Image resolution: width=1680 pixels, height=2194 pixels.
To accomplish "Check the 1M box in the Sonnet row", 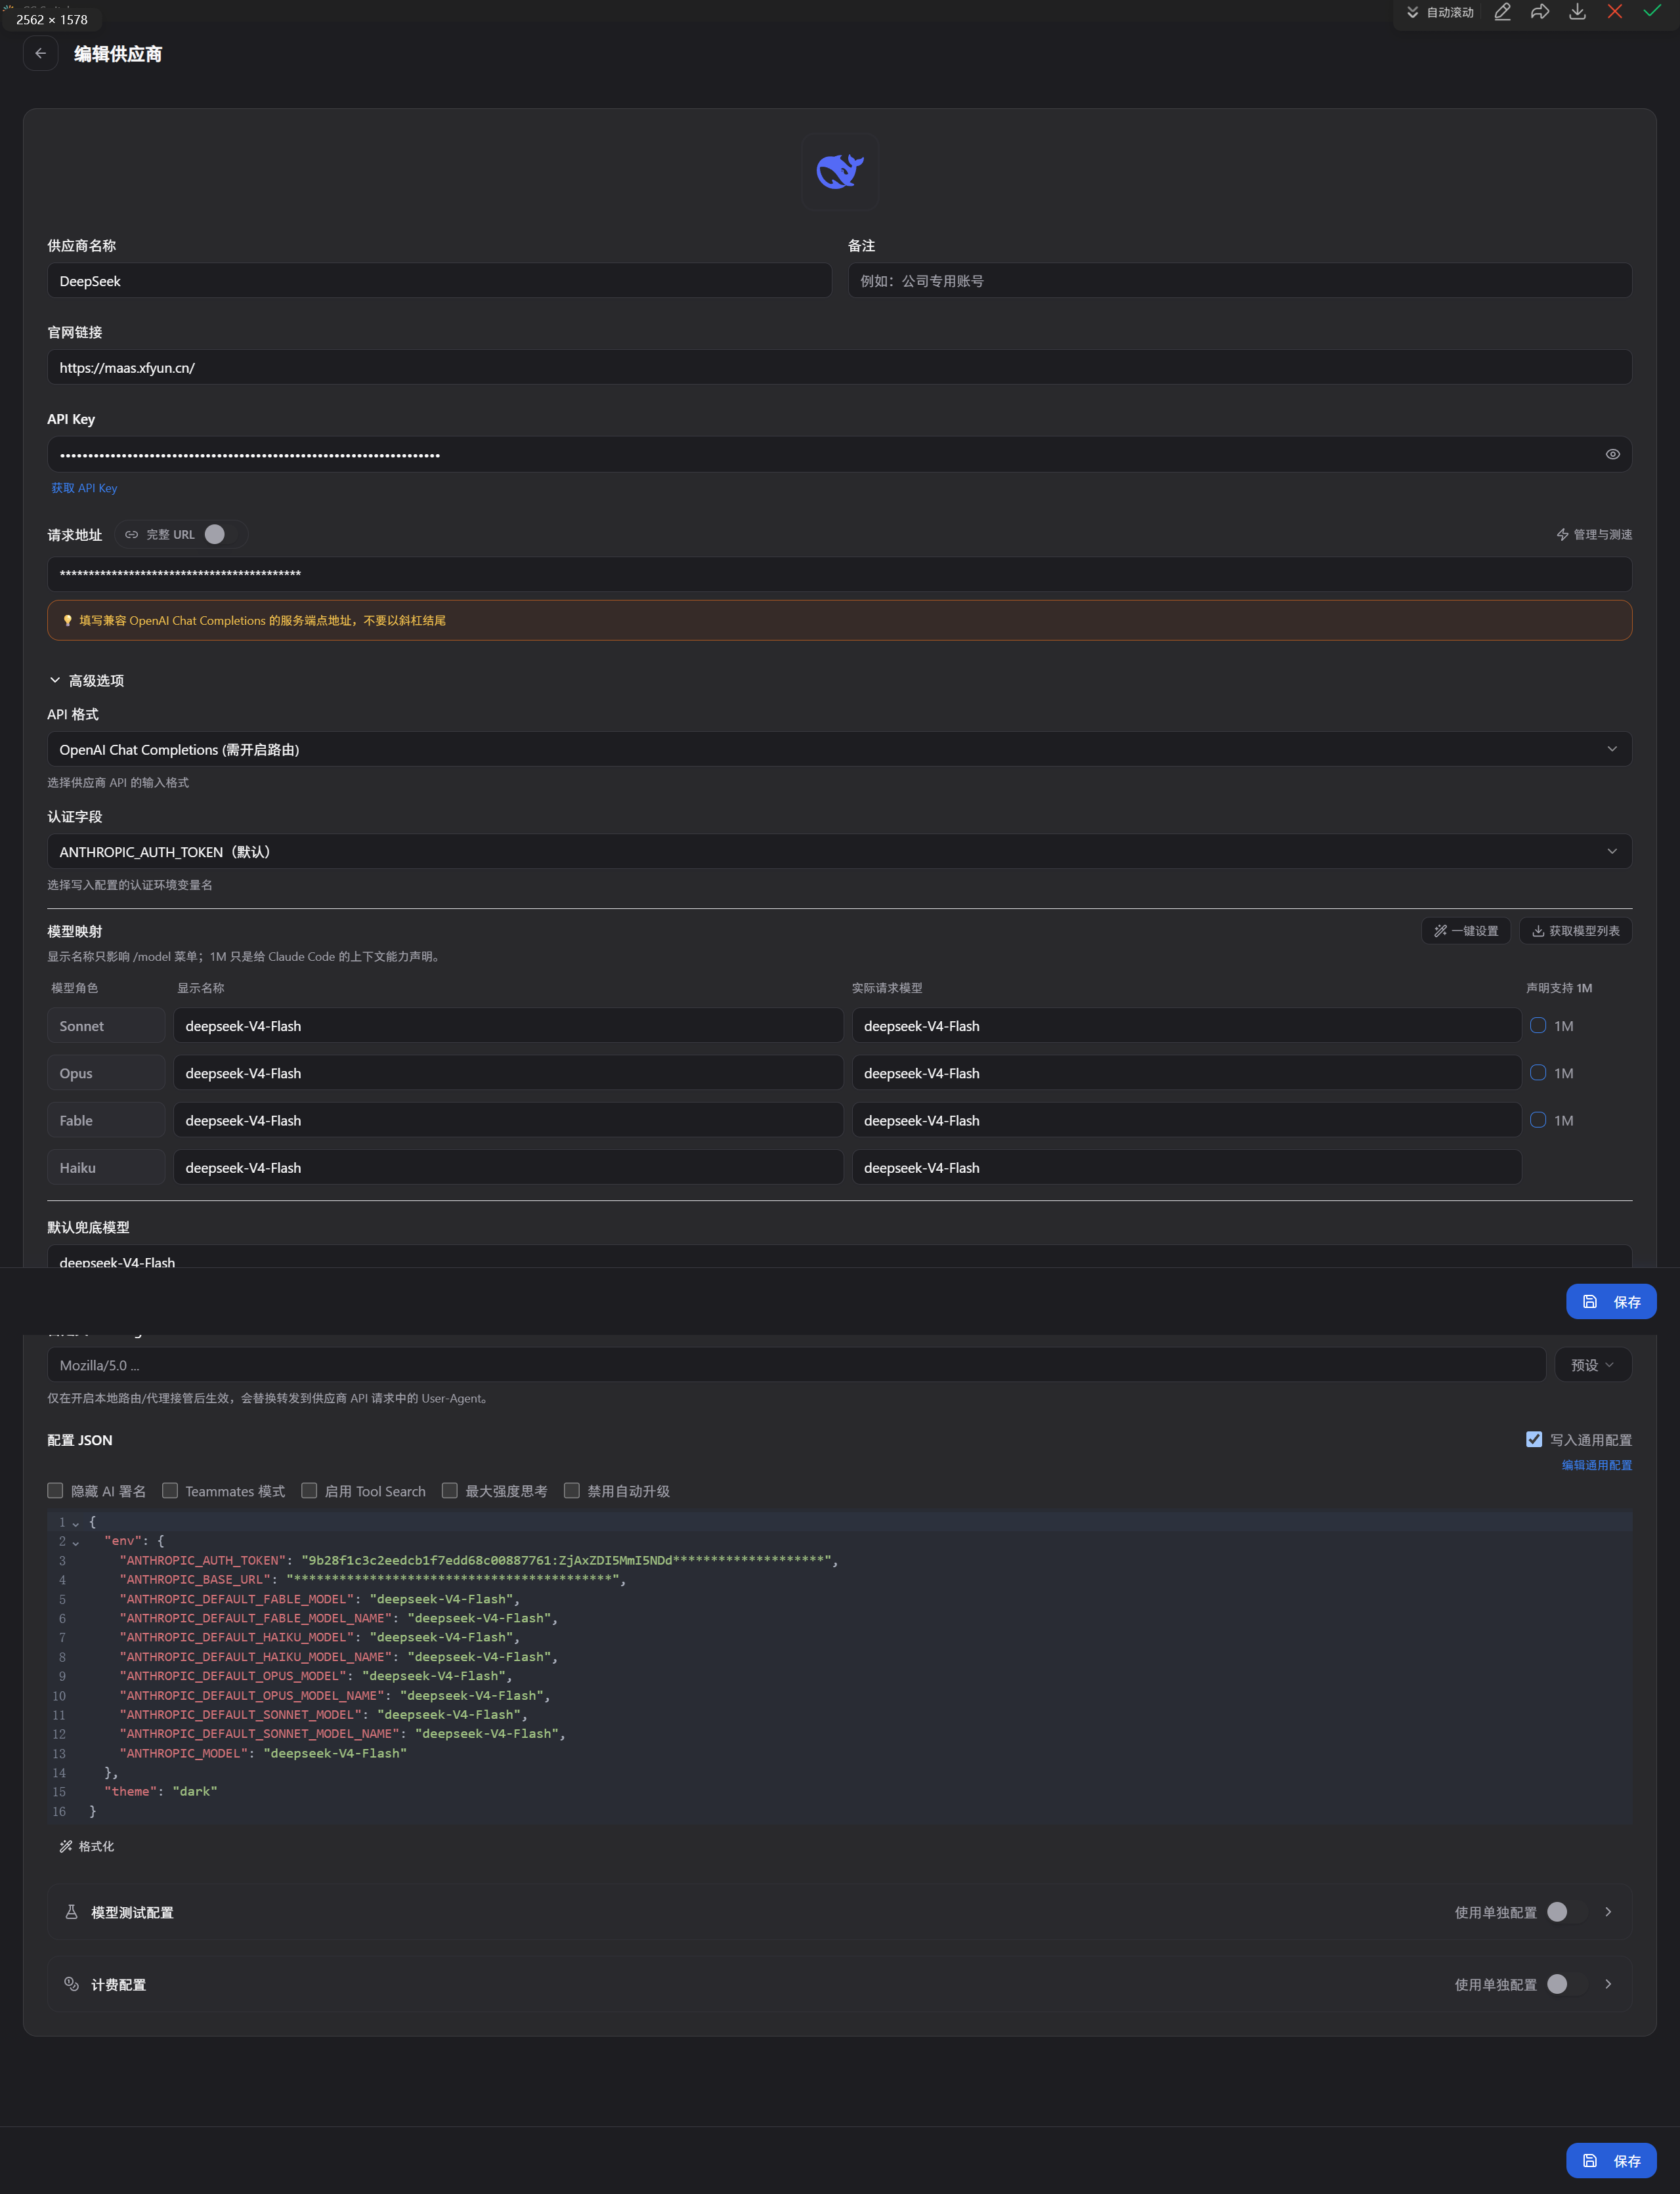I will (x=1538, y=1026).
